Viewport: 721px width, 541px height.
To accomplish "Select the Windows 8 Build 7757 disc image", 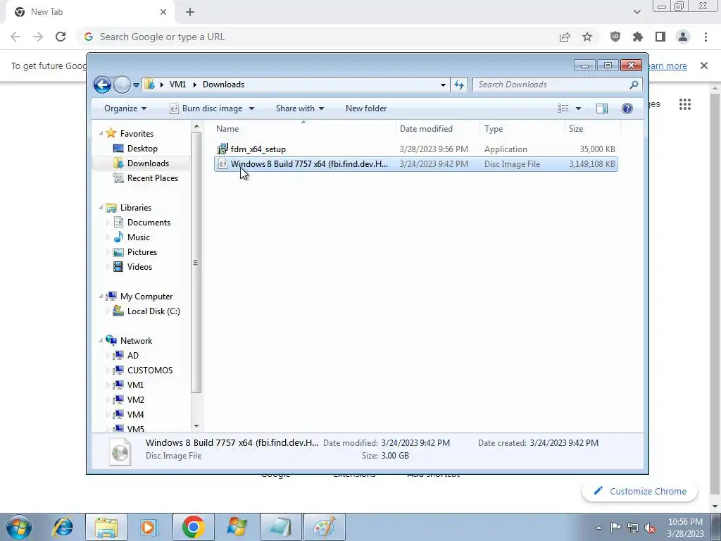I will pos(415,163).
